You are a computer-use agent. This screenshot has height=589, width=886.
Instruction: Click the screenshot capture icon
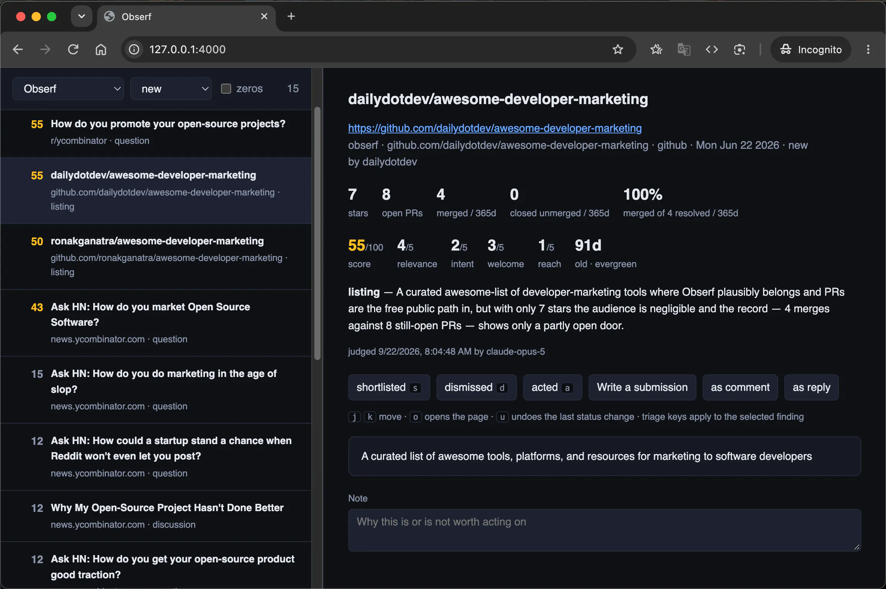click(740, 49)
